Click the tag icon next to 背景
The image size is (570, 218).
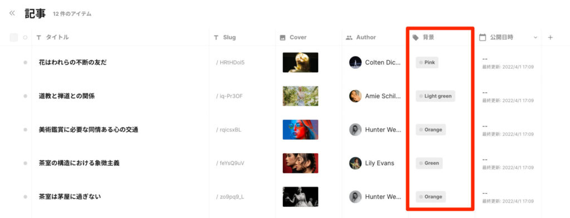[416, 37]
